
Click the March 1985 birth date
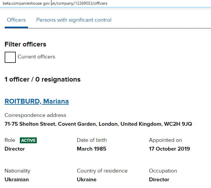[91, 149]
